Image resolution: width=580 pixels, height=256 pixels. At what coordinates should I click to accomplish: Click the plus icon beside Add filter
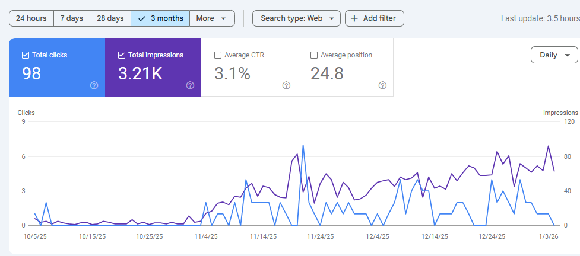354,18
